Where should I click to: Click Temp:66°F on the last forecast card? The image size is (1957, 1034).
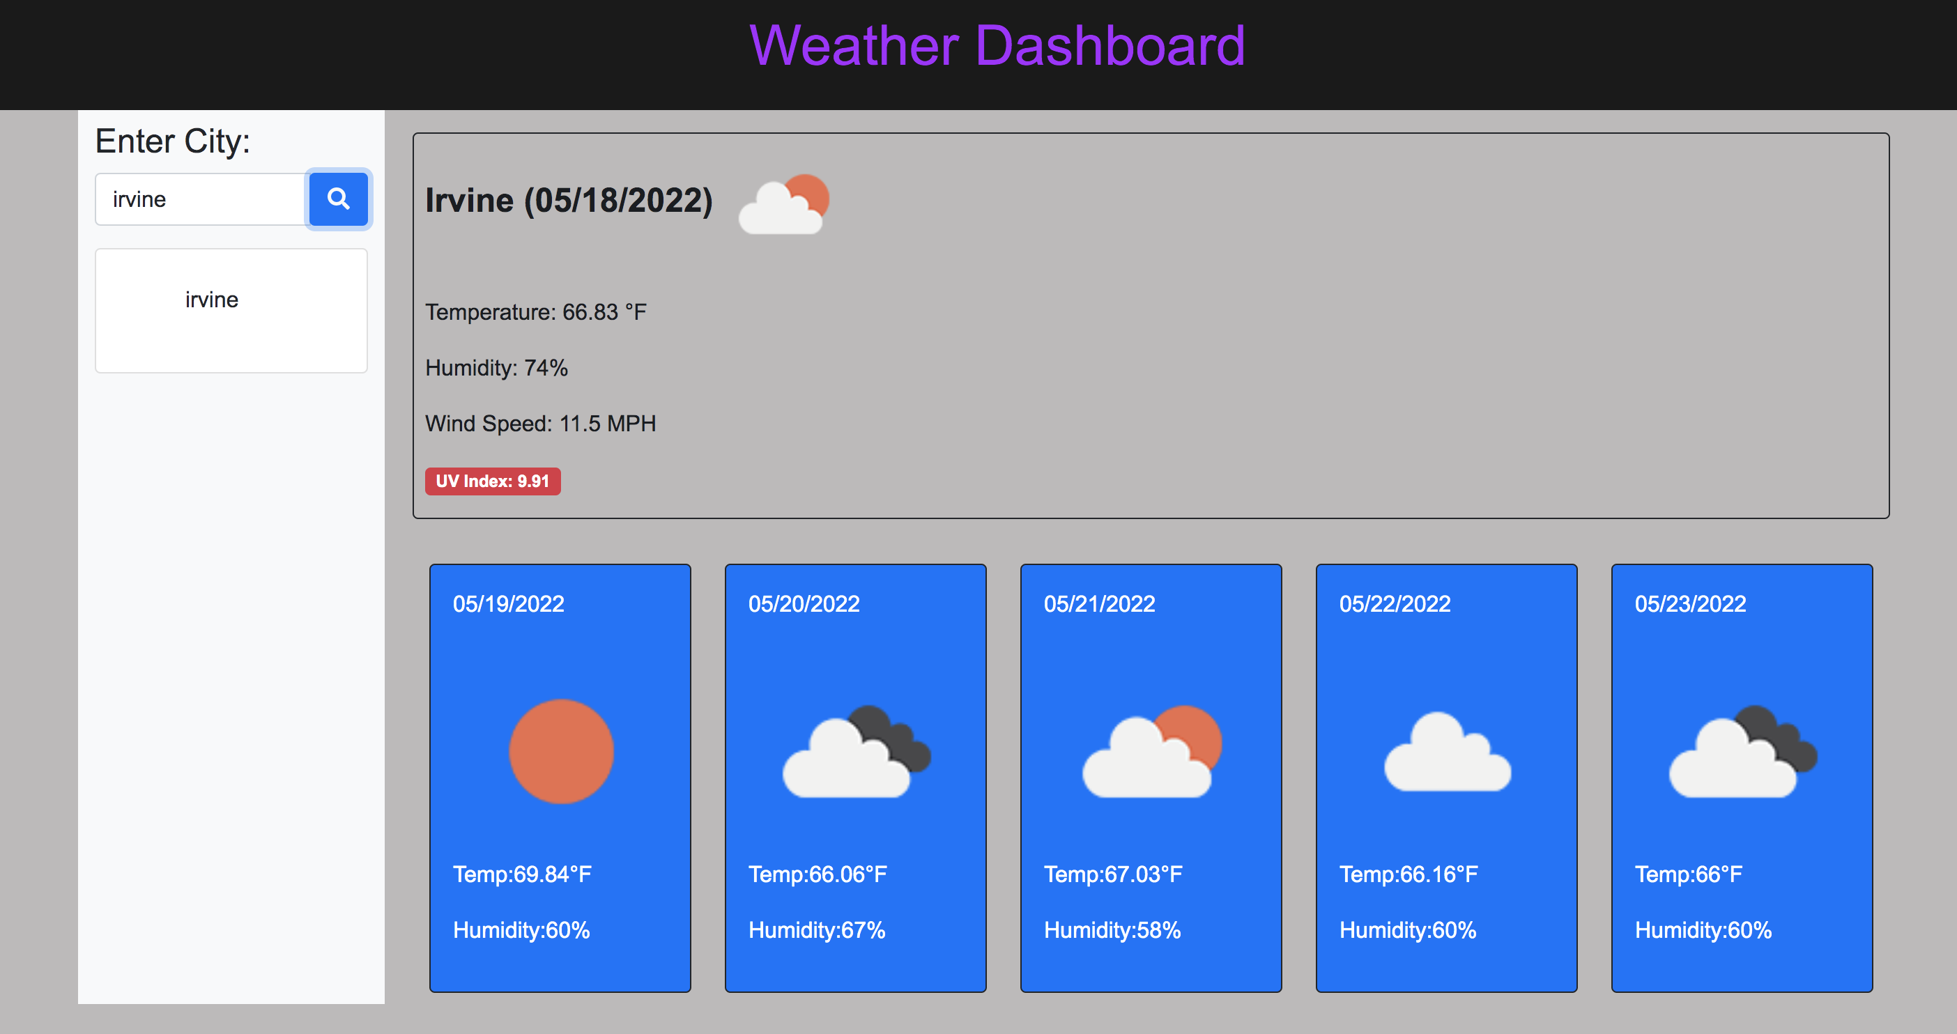[x=1688, y=874]
